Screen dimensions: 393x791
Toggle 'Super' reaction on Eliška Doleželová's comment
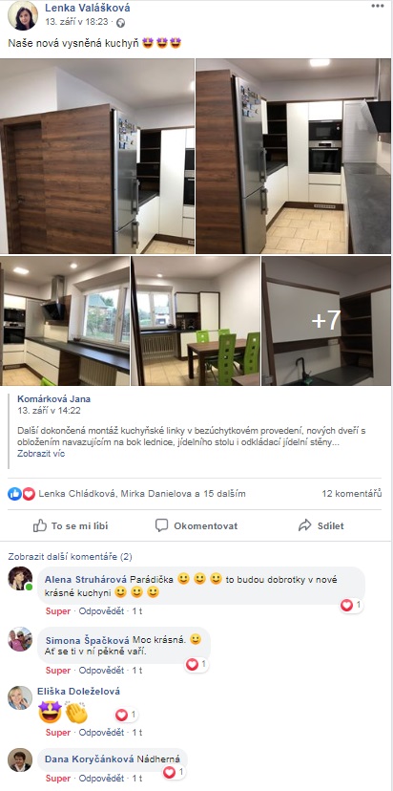click(x=58, y=732)
